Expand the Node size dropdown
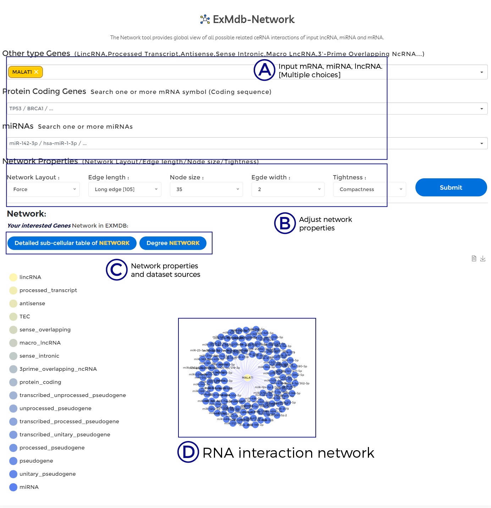The image size is (491, 508). point(206,189)
